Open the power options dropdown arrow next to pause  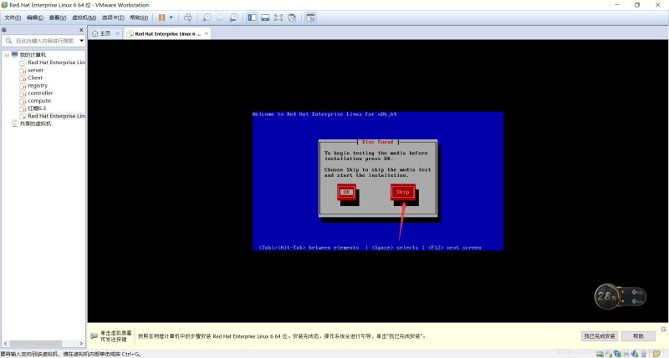tap(171, 18)
